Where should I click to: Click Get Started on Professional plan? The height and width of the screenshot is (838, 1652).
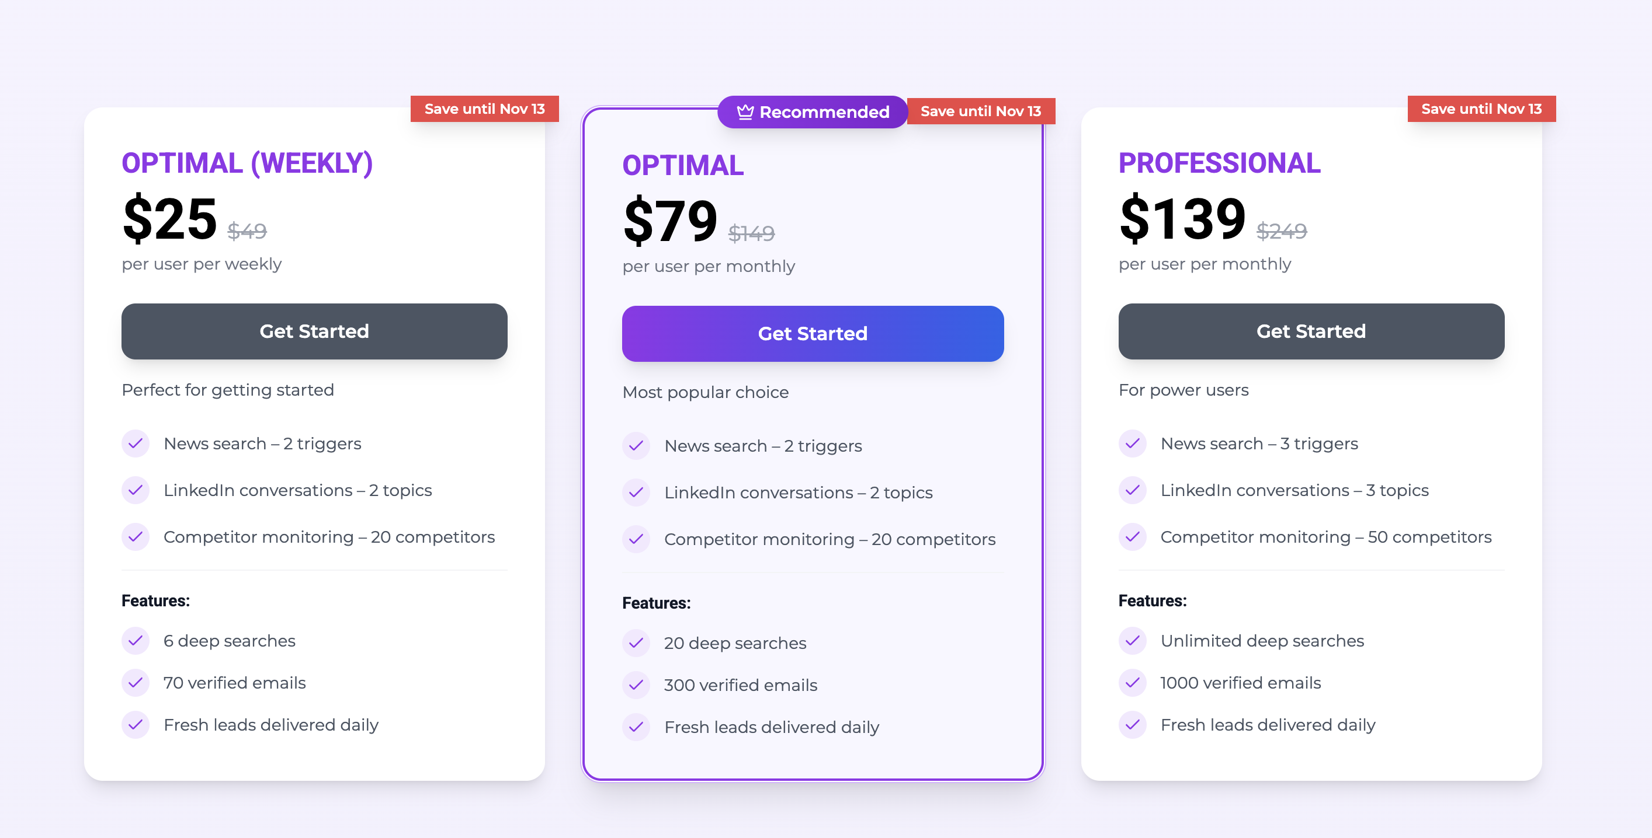[1311, 331]
